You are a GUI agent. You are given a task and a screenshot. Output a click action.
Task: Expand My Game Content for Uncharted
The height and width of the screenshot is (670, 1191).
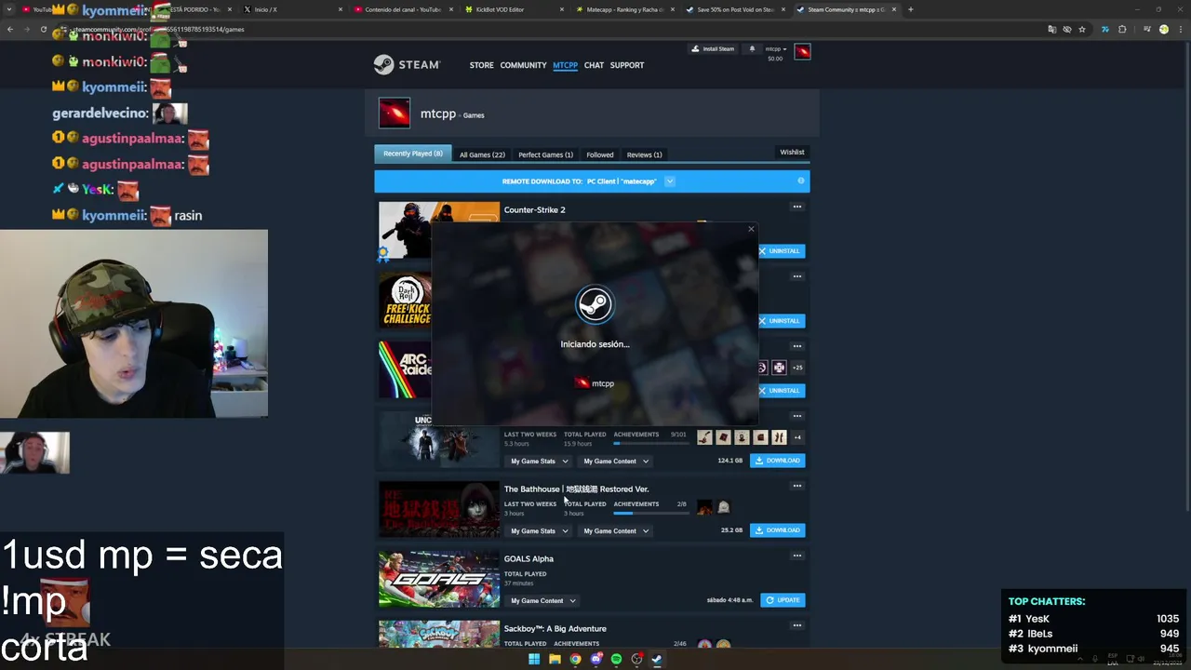pyautogui.click(x=616, y=461)
